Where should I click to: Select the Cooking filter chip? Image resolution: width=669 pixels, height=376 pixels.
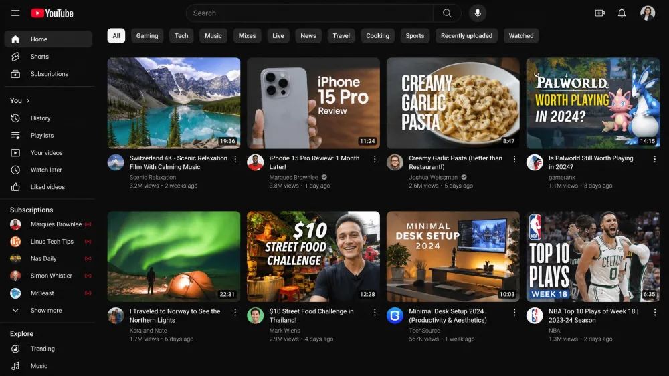[x=377, y=36]
